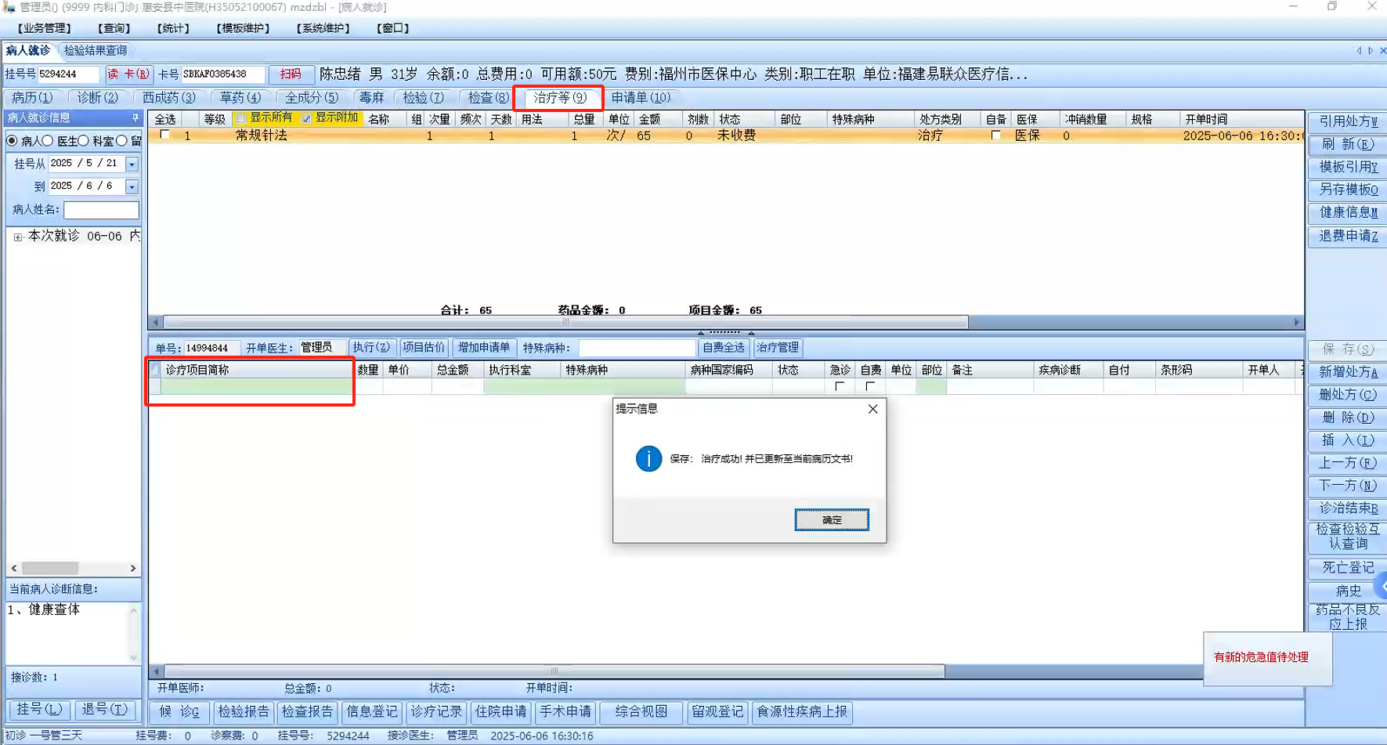Click the application icon in the title bar

9,7
